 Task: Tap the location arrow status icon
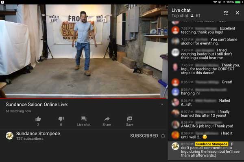click(x=224, y=2)
